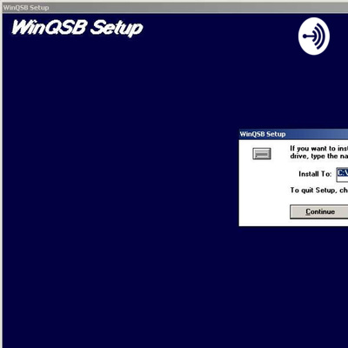
Task: Click the disk drive icon in the dialog
Action: point(262,153)
